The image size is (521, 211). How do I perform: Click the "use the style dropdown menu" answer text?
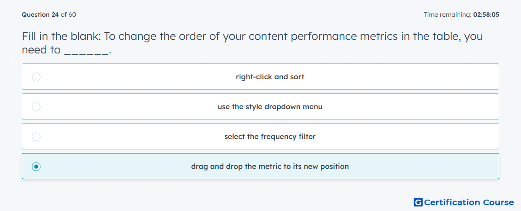[x=270, y=107]
